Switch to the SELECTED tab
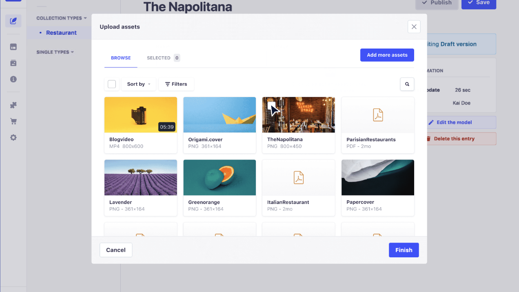 point(160,58)
